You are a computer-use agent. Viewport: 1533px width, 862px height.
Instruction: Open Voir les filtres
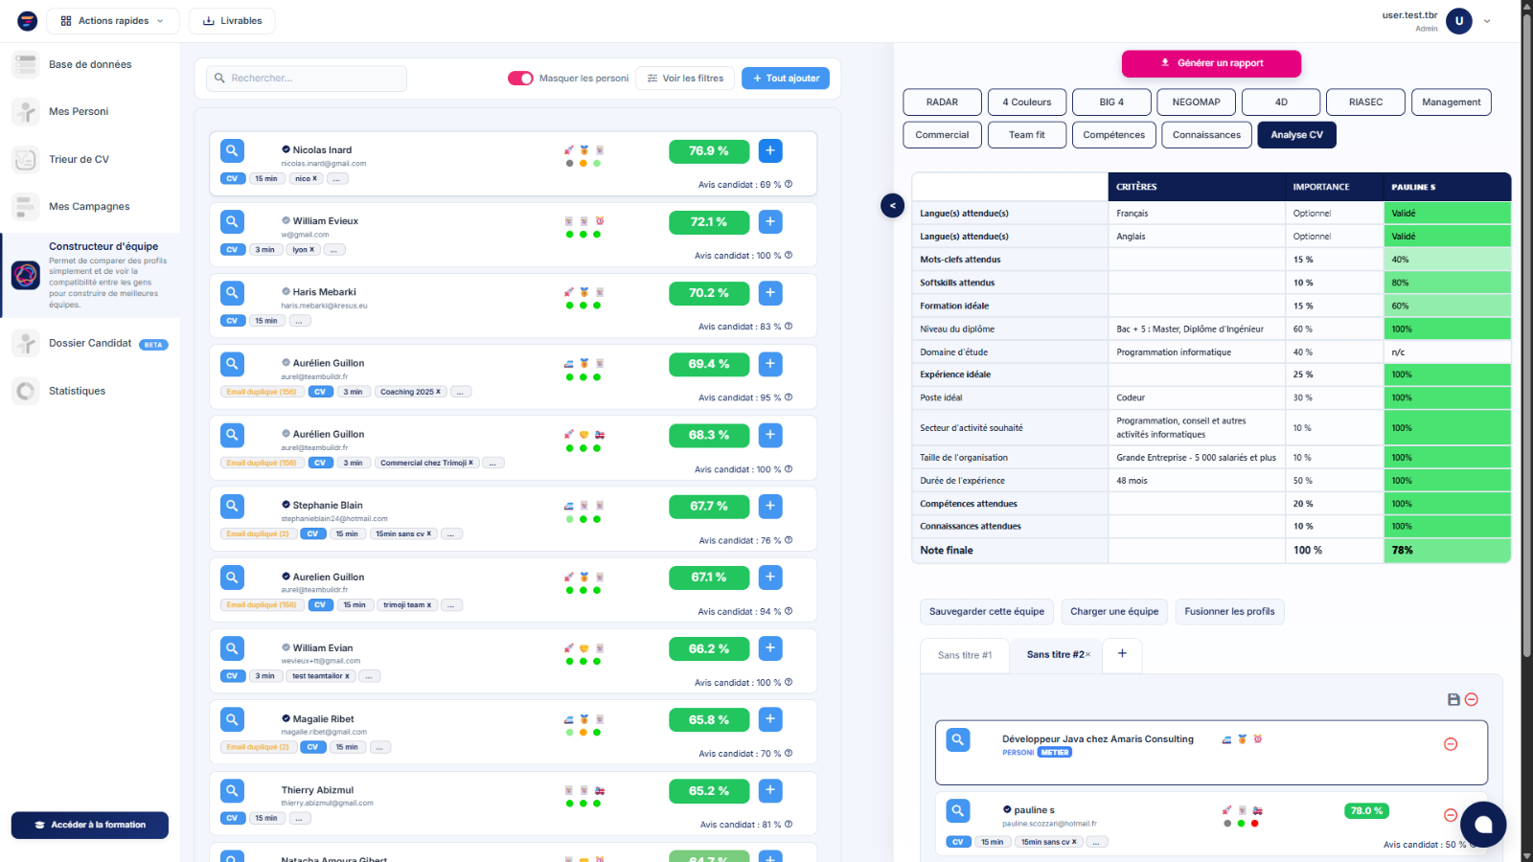pos(685,79)
